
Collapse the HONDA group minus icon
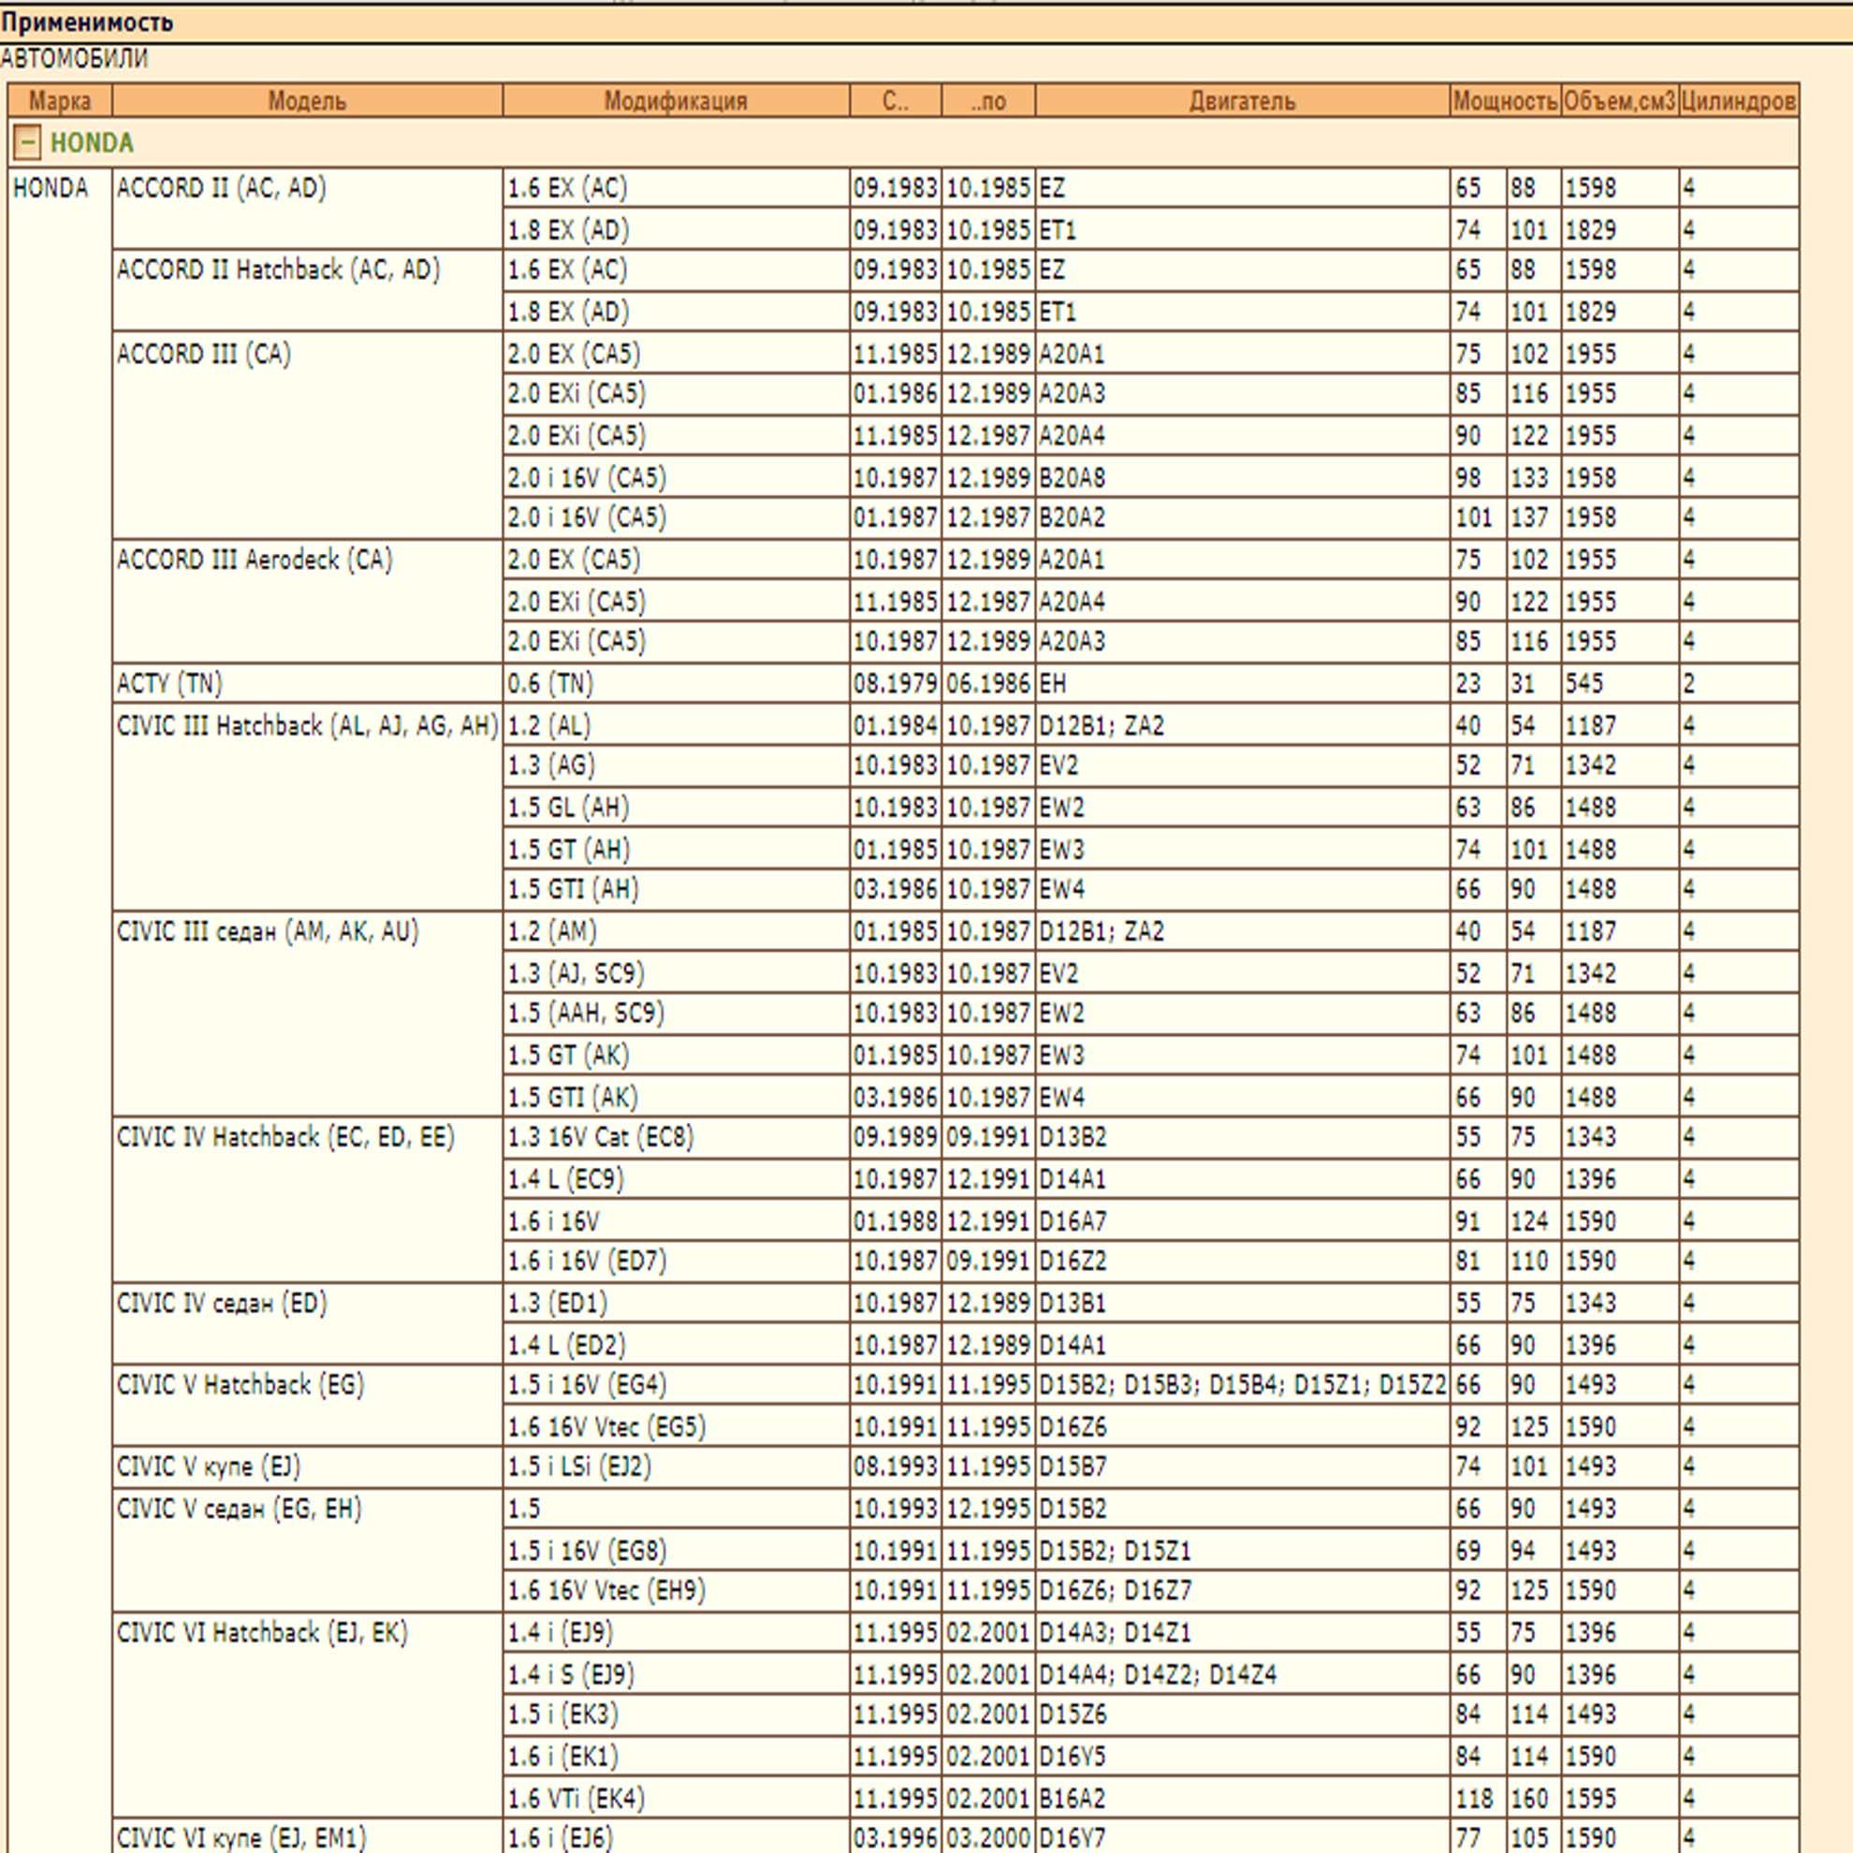pyautogui.click(x=27, y=143)
